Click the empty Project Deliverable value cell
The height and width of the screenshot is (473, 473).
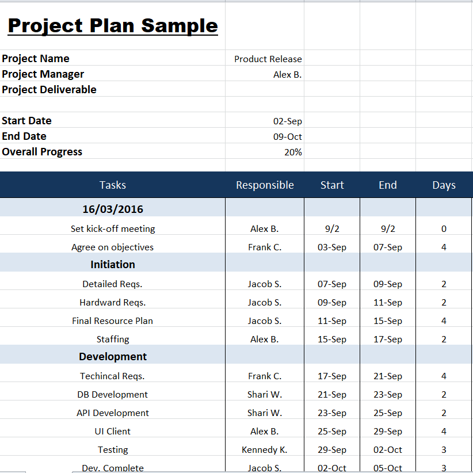click(x=265, y=90)
